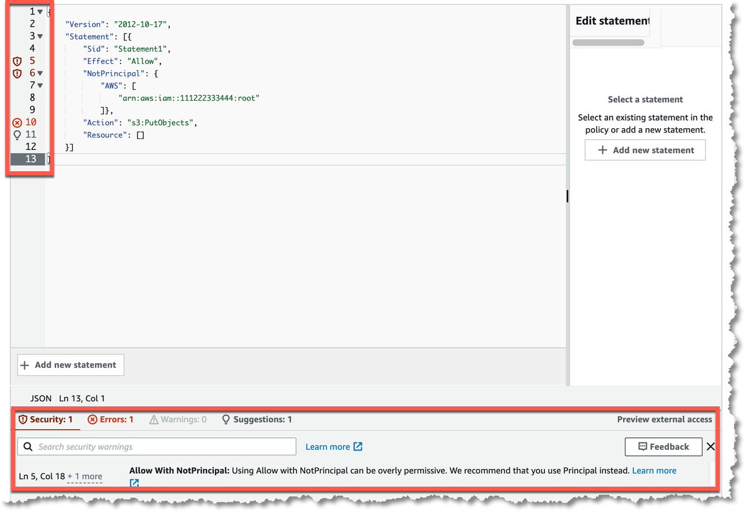Collapse the code fold arrow on line 1
Viewport: 746px width, 512px height.
tap(40, 12)
